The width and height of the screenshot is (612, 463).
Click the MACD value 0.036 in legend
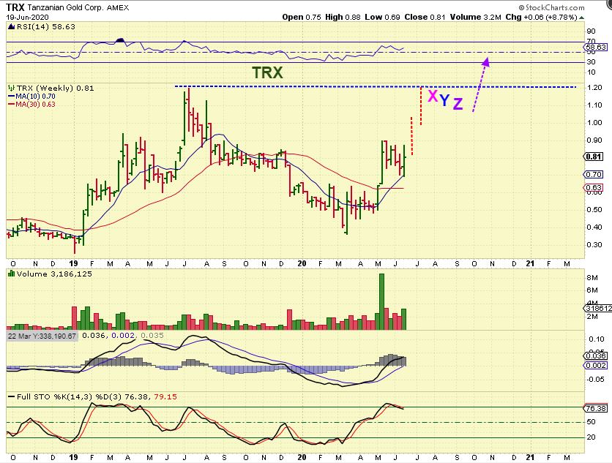tap(94, 336)
